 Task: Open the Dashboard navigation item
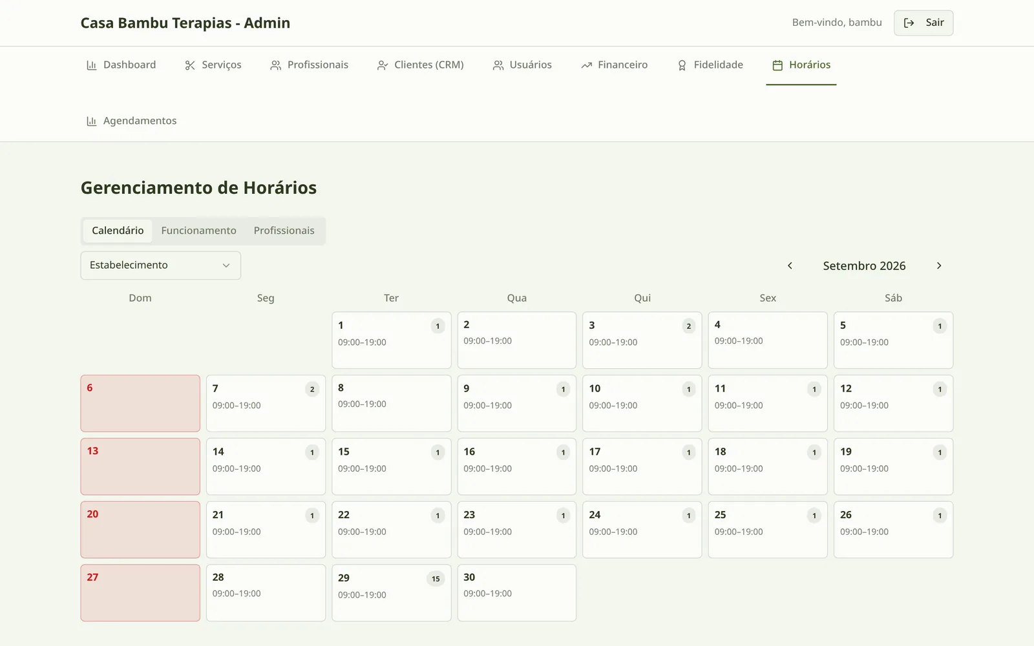(121, 65)
